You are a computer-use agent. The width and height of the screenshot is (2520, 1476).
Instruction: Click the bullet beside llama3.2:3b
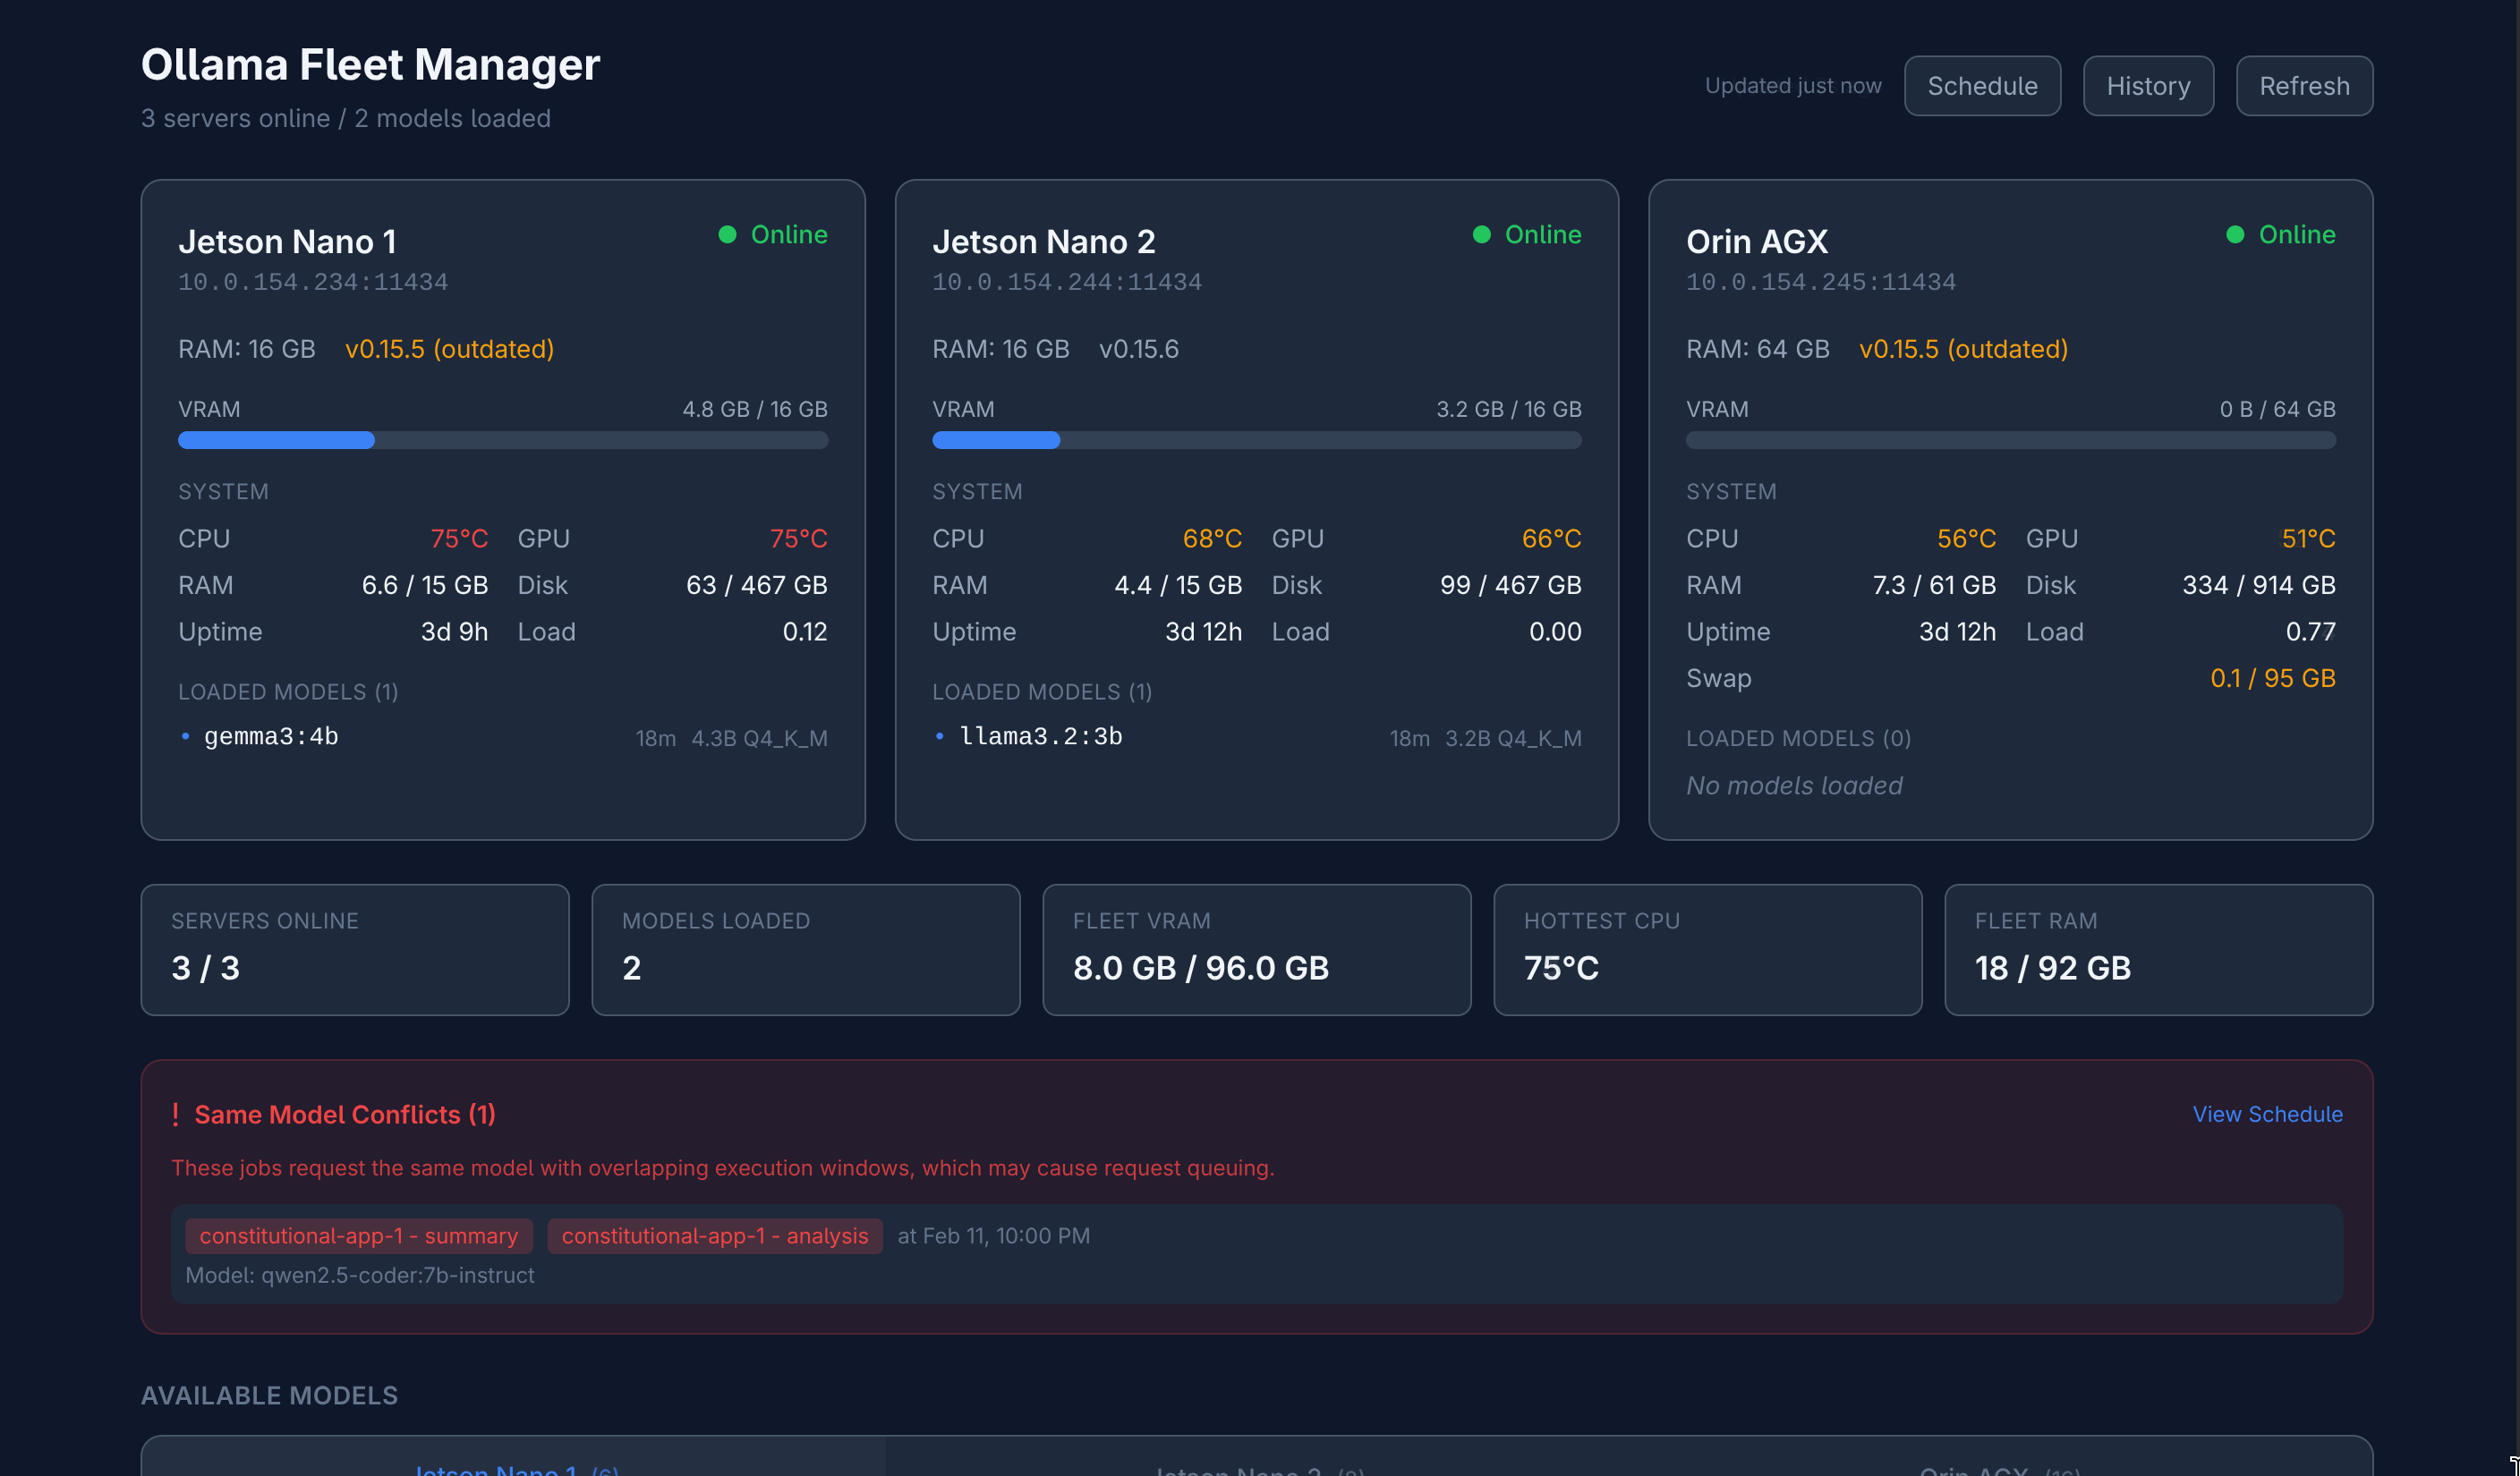click(939, 736)
